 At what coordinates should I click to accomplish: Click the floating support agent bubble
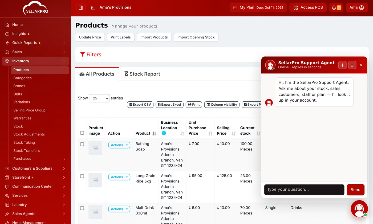[359, 209]
